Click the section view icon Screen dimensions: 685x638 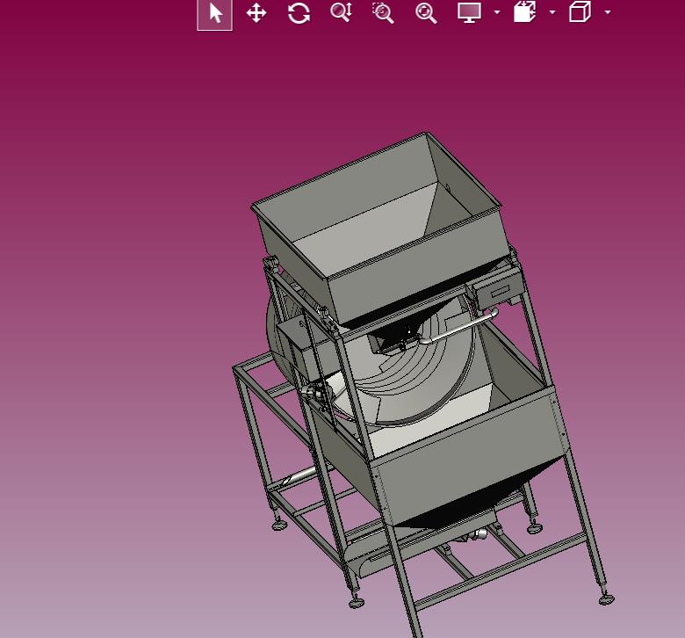[x=524, y=11]
